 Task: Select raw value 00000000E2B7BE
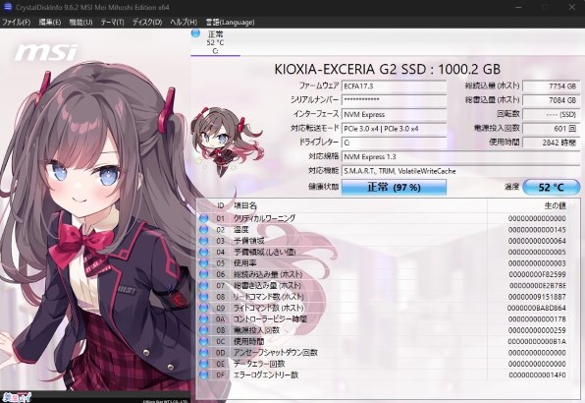[x=538, y=286]
